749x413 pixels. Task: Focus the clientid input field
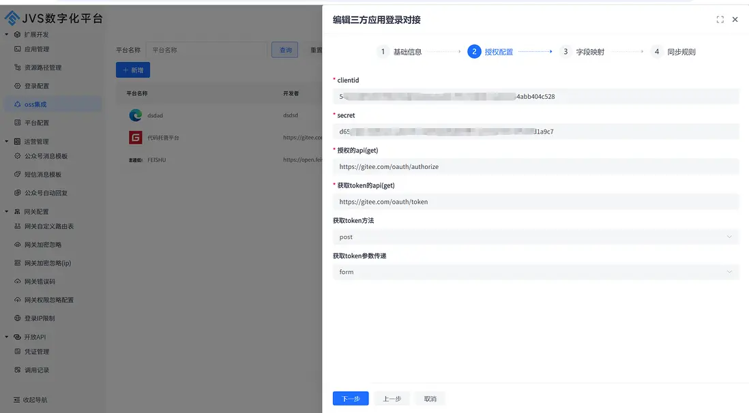[536, 97]
